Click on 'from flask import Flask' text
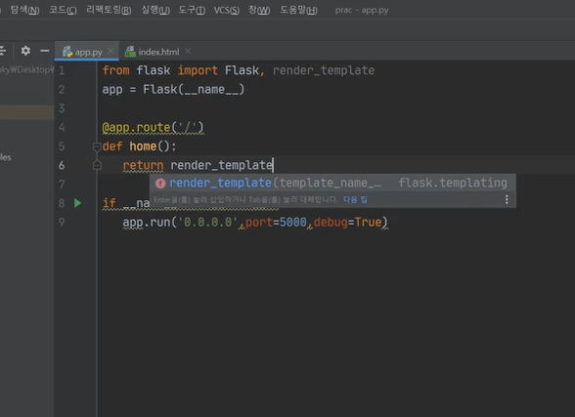The width and height of the screenshot is (575, 417). click(x=181, y=70)
